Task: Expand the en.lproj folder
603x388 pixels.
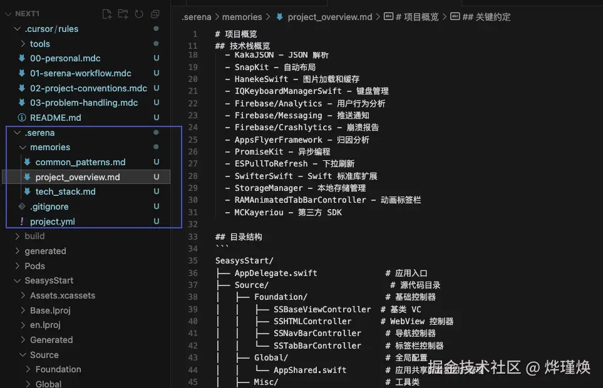Action: coord(23,325)
